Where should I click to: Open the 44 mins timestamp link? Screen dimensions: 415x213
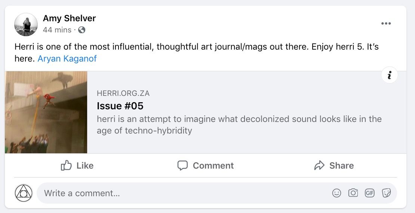pos(57,30)
